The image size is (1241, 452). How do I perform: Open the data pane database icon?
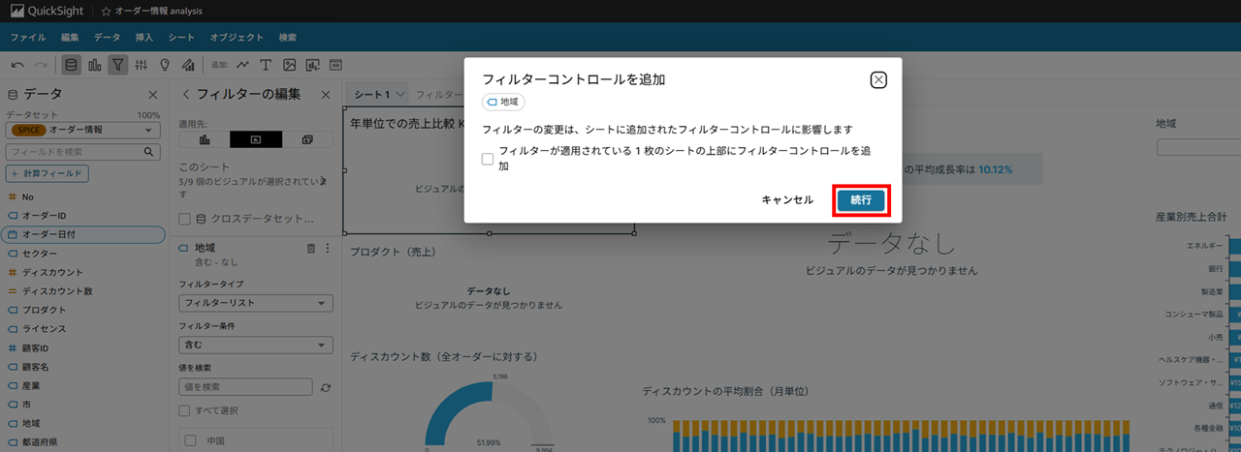pos(72,65)
